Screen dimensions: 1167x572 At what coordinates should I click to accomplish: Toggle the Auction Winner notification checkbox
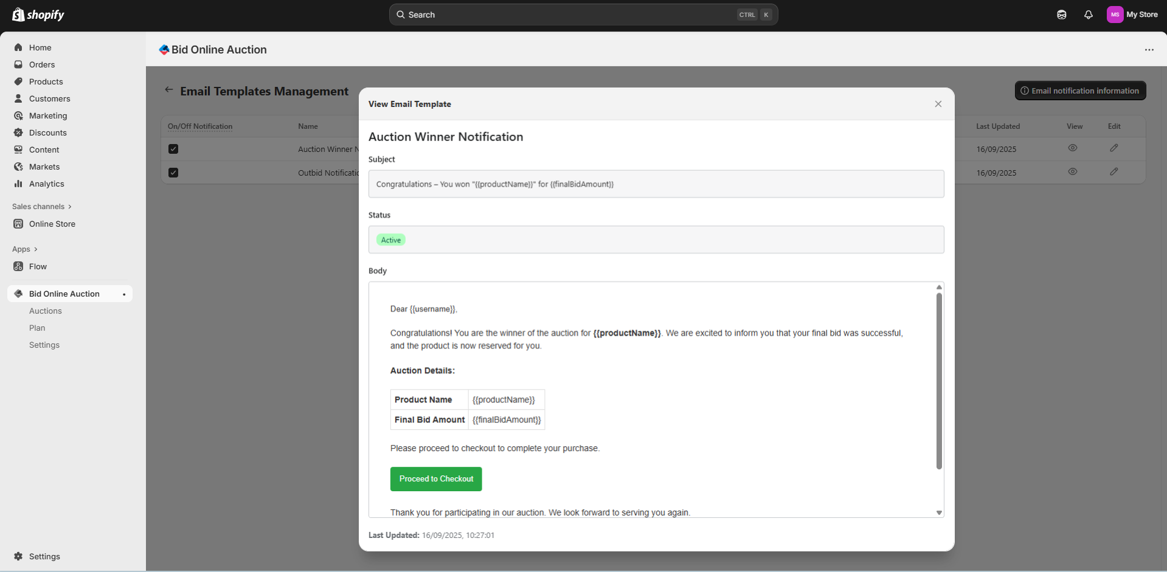(173, 149)
